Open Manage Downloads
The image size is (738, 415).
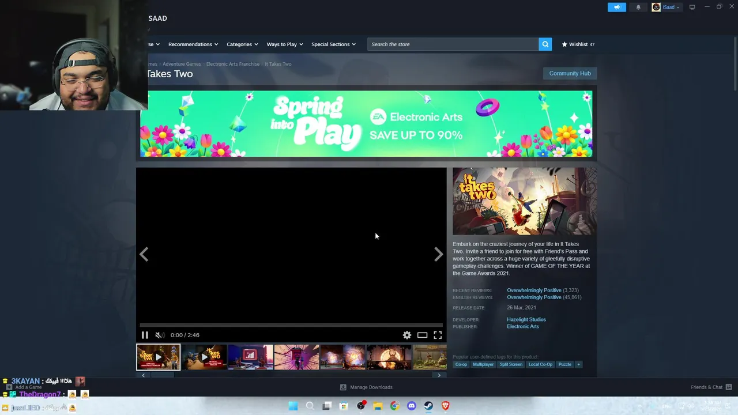(366, 387)
